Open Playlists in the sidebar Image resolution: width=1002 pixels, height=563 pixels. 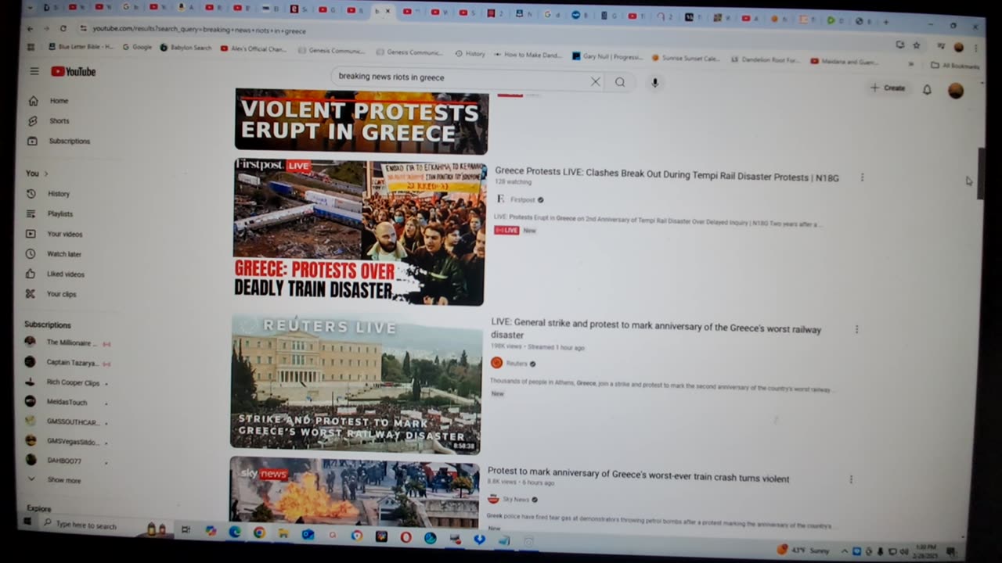[x=59, y=214]
